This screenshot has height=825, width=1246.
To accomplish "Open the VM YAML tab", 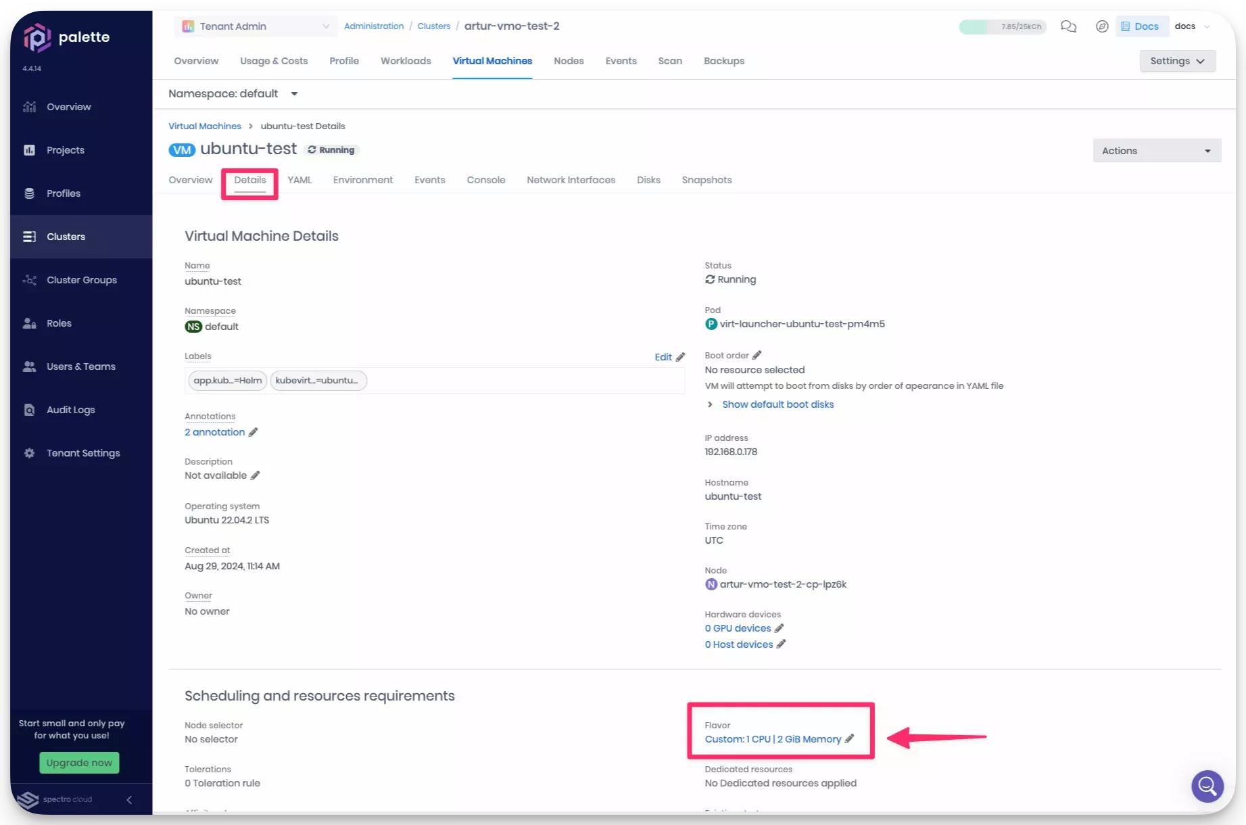I will tap(299, 180).
